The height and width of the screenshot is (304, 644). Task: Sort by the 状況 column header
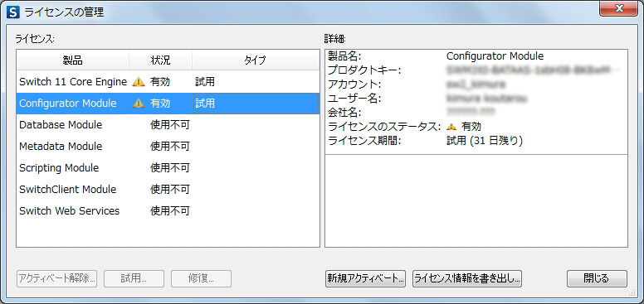pos(161,60)
